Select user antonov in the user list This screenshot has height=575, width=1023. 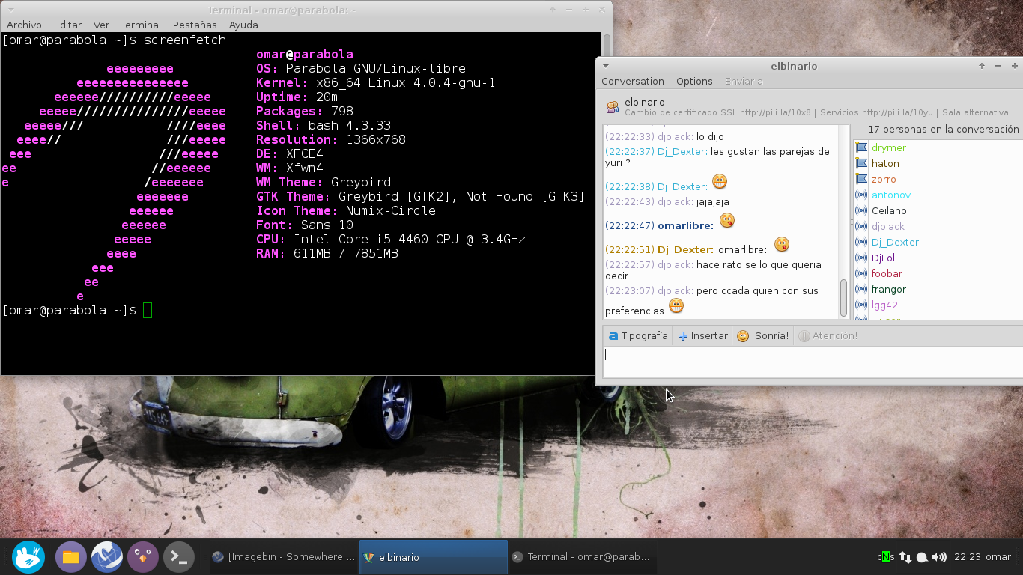(x=891, y=195)
